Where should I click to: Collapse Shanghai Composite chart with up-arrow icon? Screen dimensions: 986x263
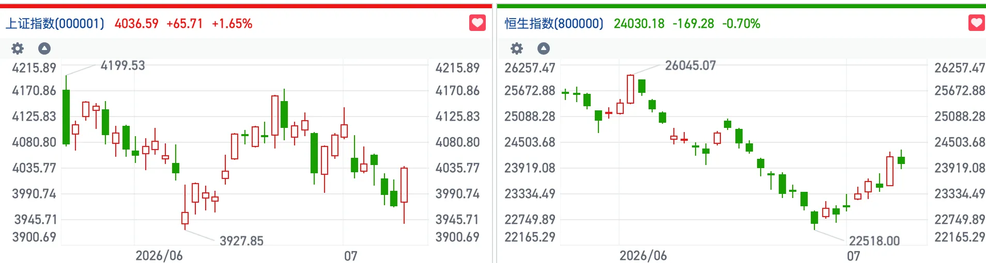[44, 48]
